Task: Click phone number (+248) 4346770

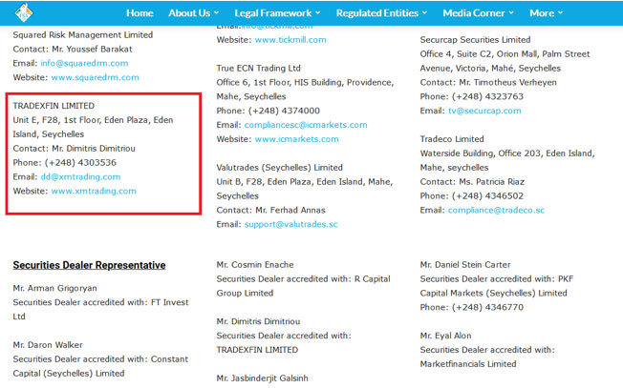Action: tap(487, 307)
